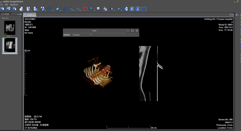Open the 视图 (View) menu
Viewport: 241px width, 131px height.
6,5
